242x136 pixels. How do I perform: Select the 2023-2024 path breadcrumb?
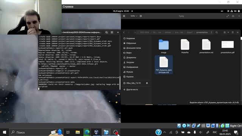point(144,32)
